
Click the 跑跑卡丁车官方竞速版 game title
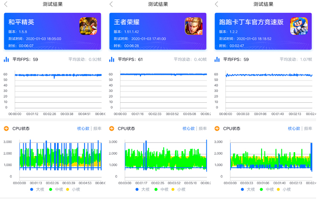pos(251,22)
